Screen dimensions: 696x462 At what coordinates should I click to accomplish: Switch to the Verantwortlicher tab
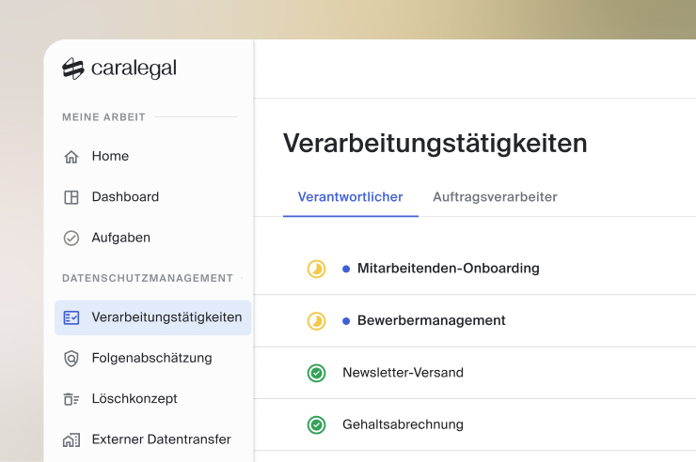(350, 197)
